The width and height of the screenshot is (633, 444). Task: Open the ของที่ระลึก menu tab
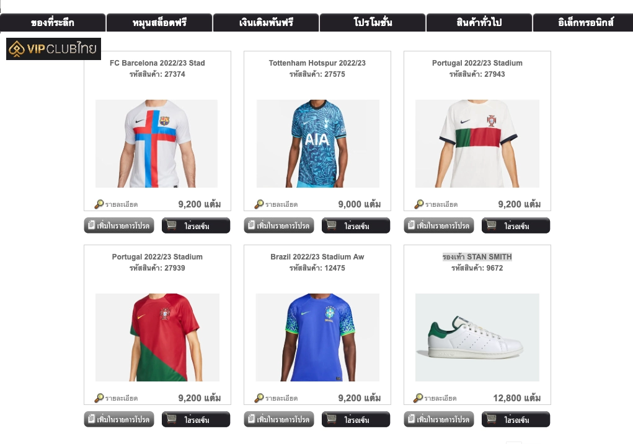coord(53,22)
